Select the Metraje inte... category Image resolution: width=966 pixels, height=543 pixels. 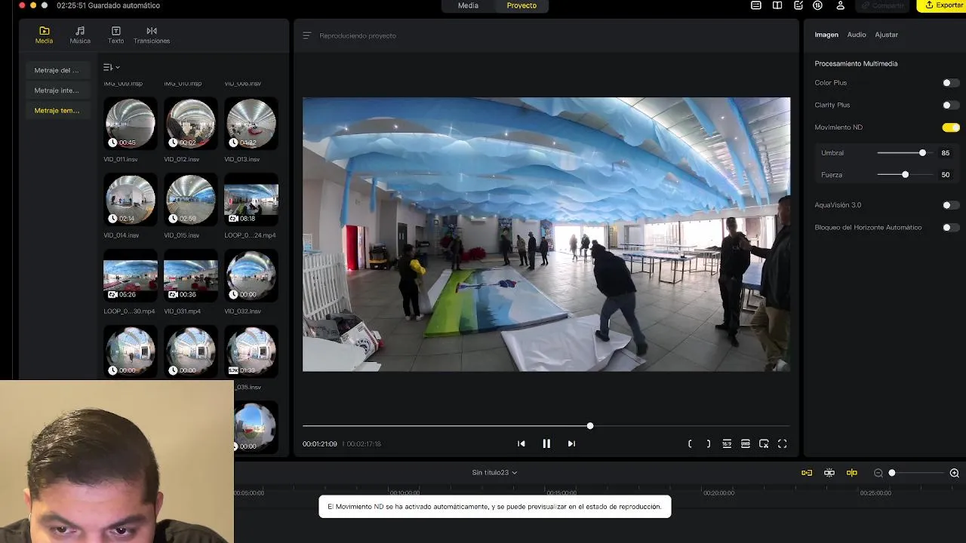click(x=57, y=90)
